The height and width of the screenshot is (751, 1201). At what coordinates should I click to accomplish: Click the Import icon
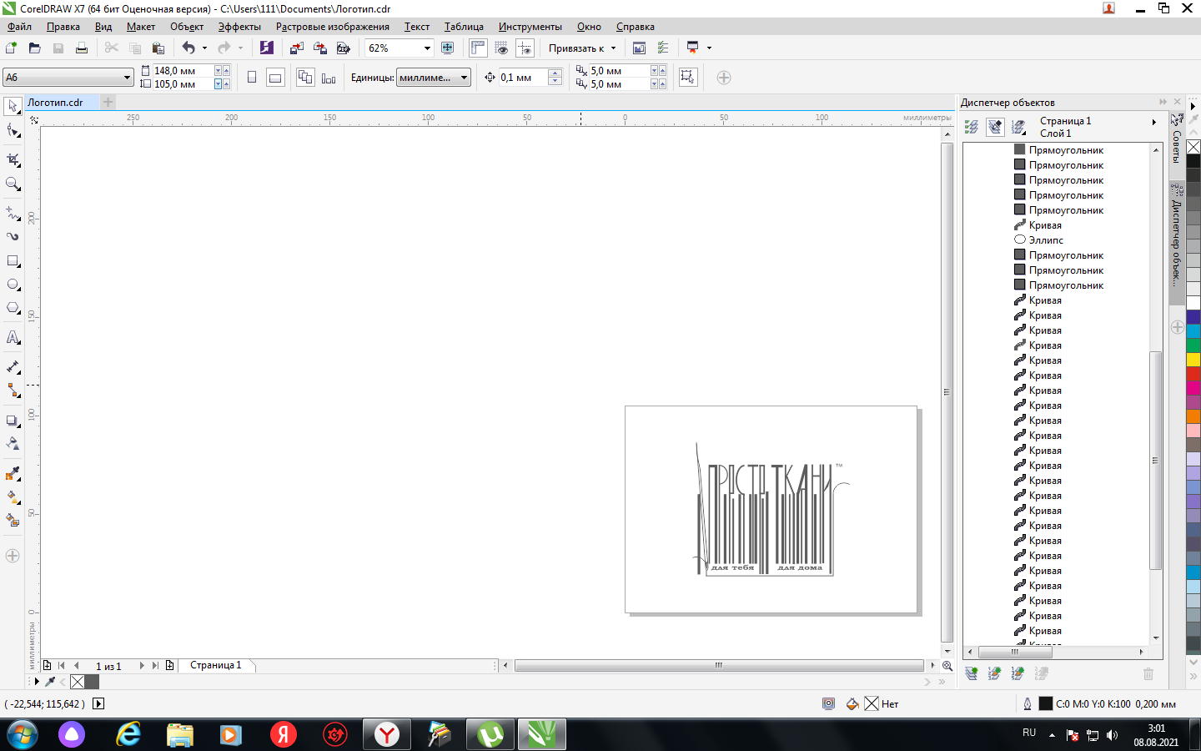click(297, 48)
